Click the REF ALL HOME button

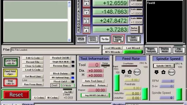79,16
